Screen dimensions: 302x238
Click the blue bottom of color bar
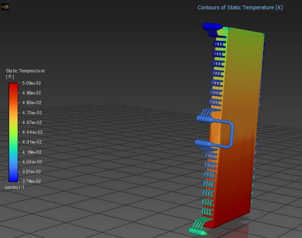click(x=13, y=177)
